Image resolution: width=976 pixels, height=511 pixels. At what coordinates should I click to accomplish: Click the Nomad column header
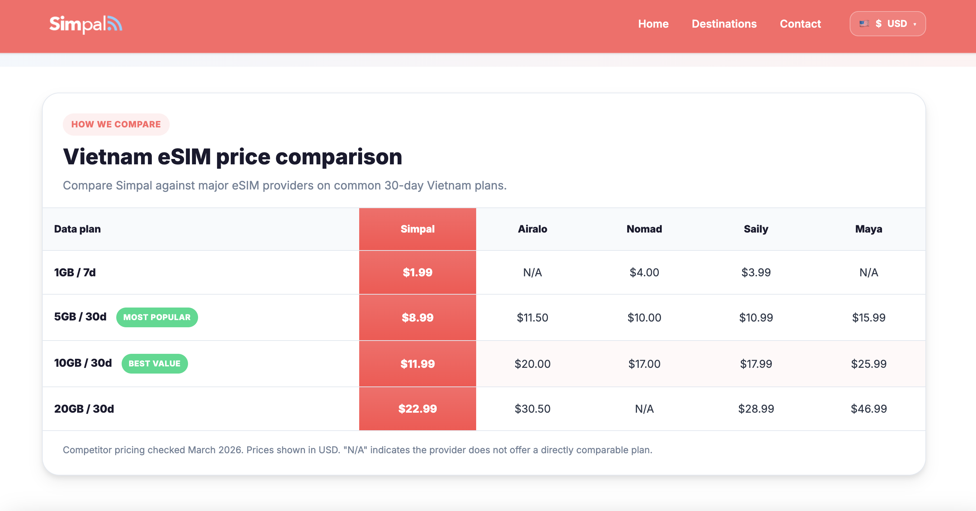point(644,229)
